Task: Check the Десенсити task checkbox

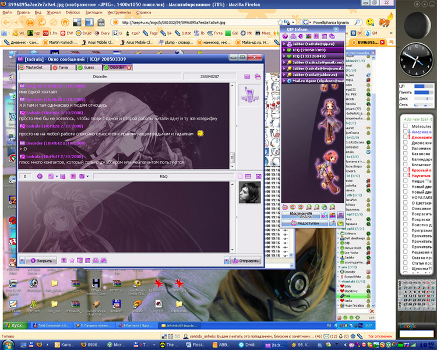Action: pos(405,137)
